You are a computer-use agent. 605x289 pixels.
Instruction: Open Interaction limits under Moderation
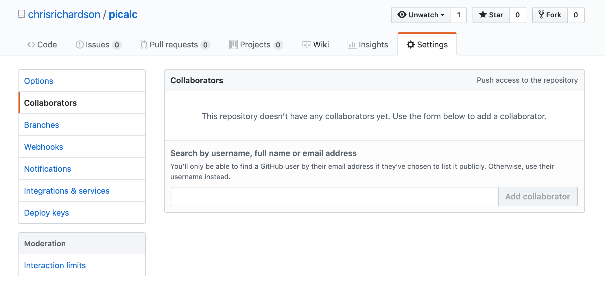tap(82, 265)
